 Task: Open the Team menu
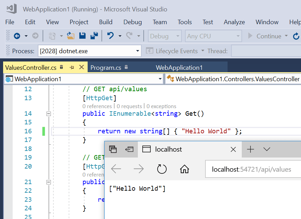(x=160, y=22)
